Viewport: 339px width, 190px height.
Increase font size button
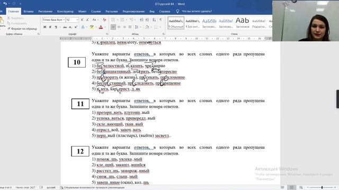pos(82,20)
